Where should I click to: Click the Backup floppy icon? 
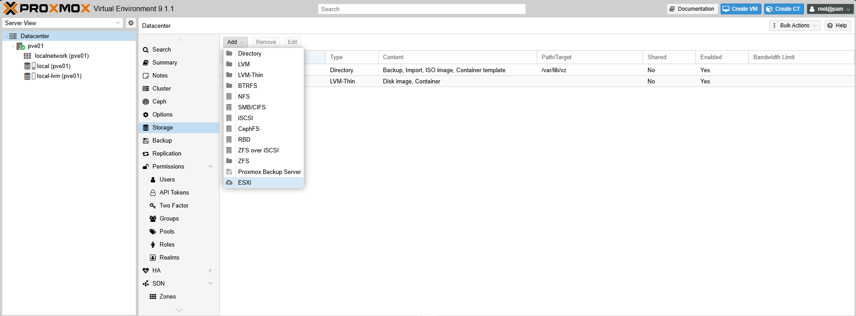[x=146, y=141]
